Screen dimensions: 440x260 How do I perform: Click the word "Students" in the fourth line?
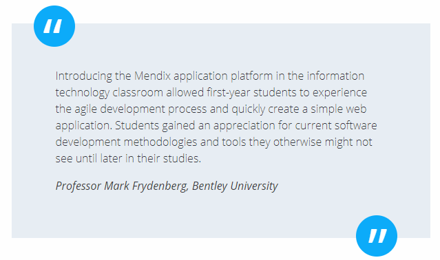[x=137, y=125]
